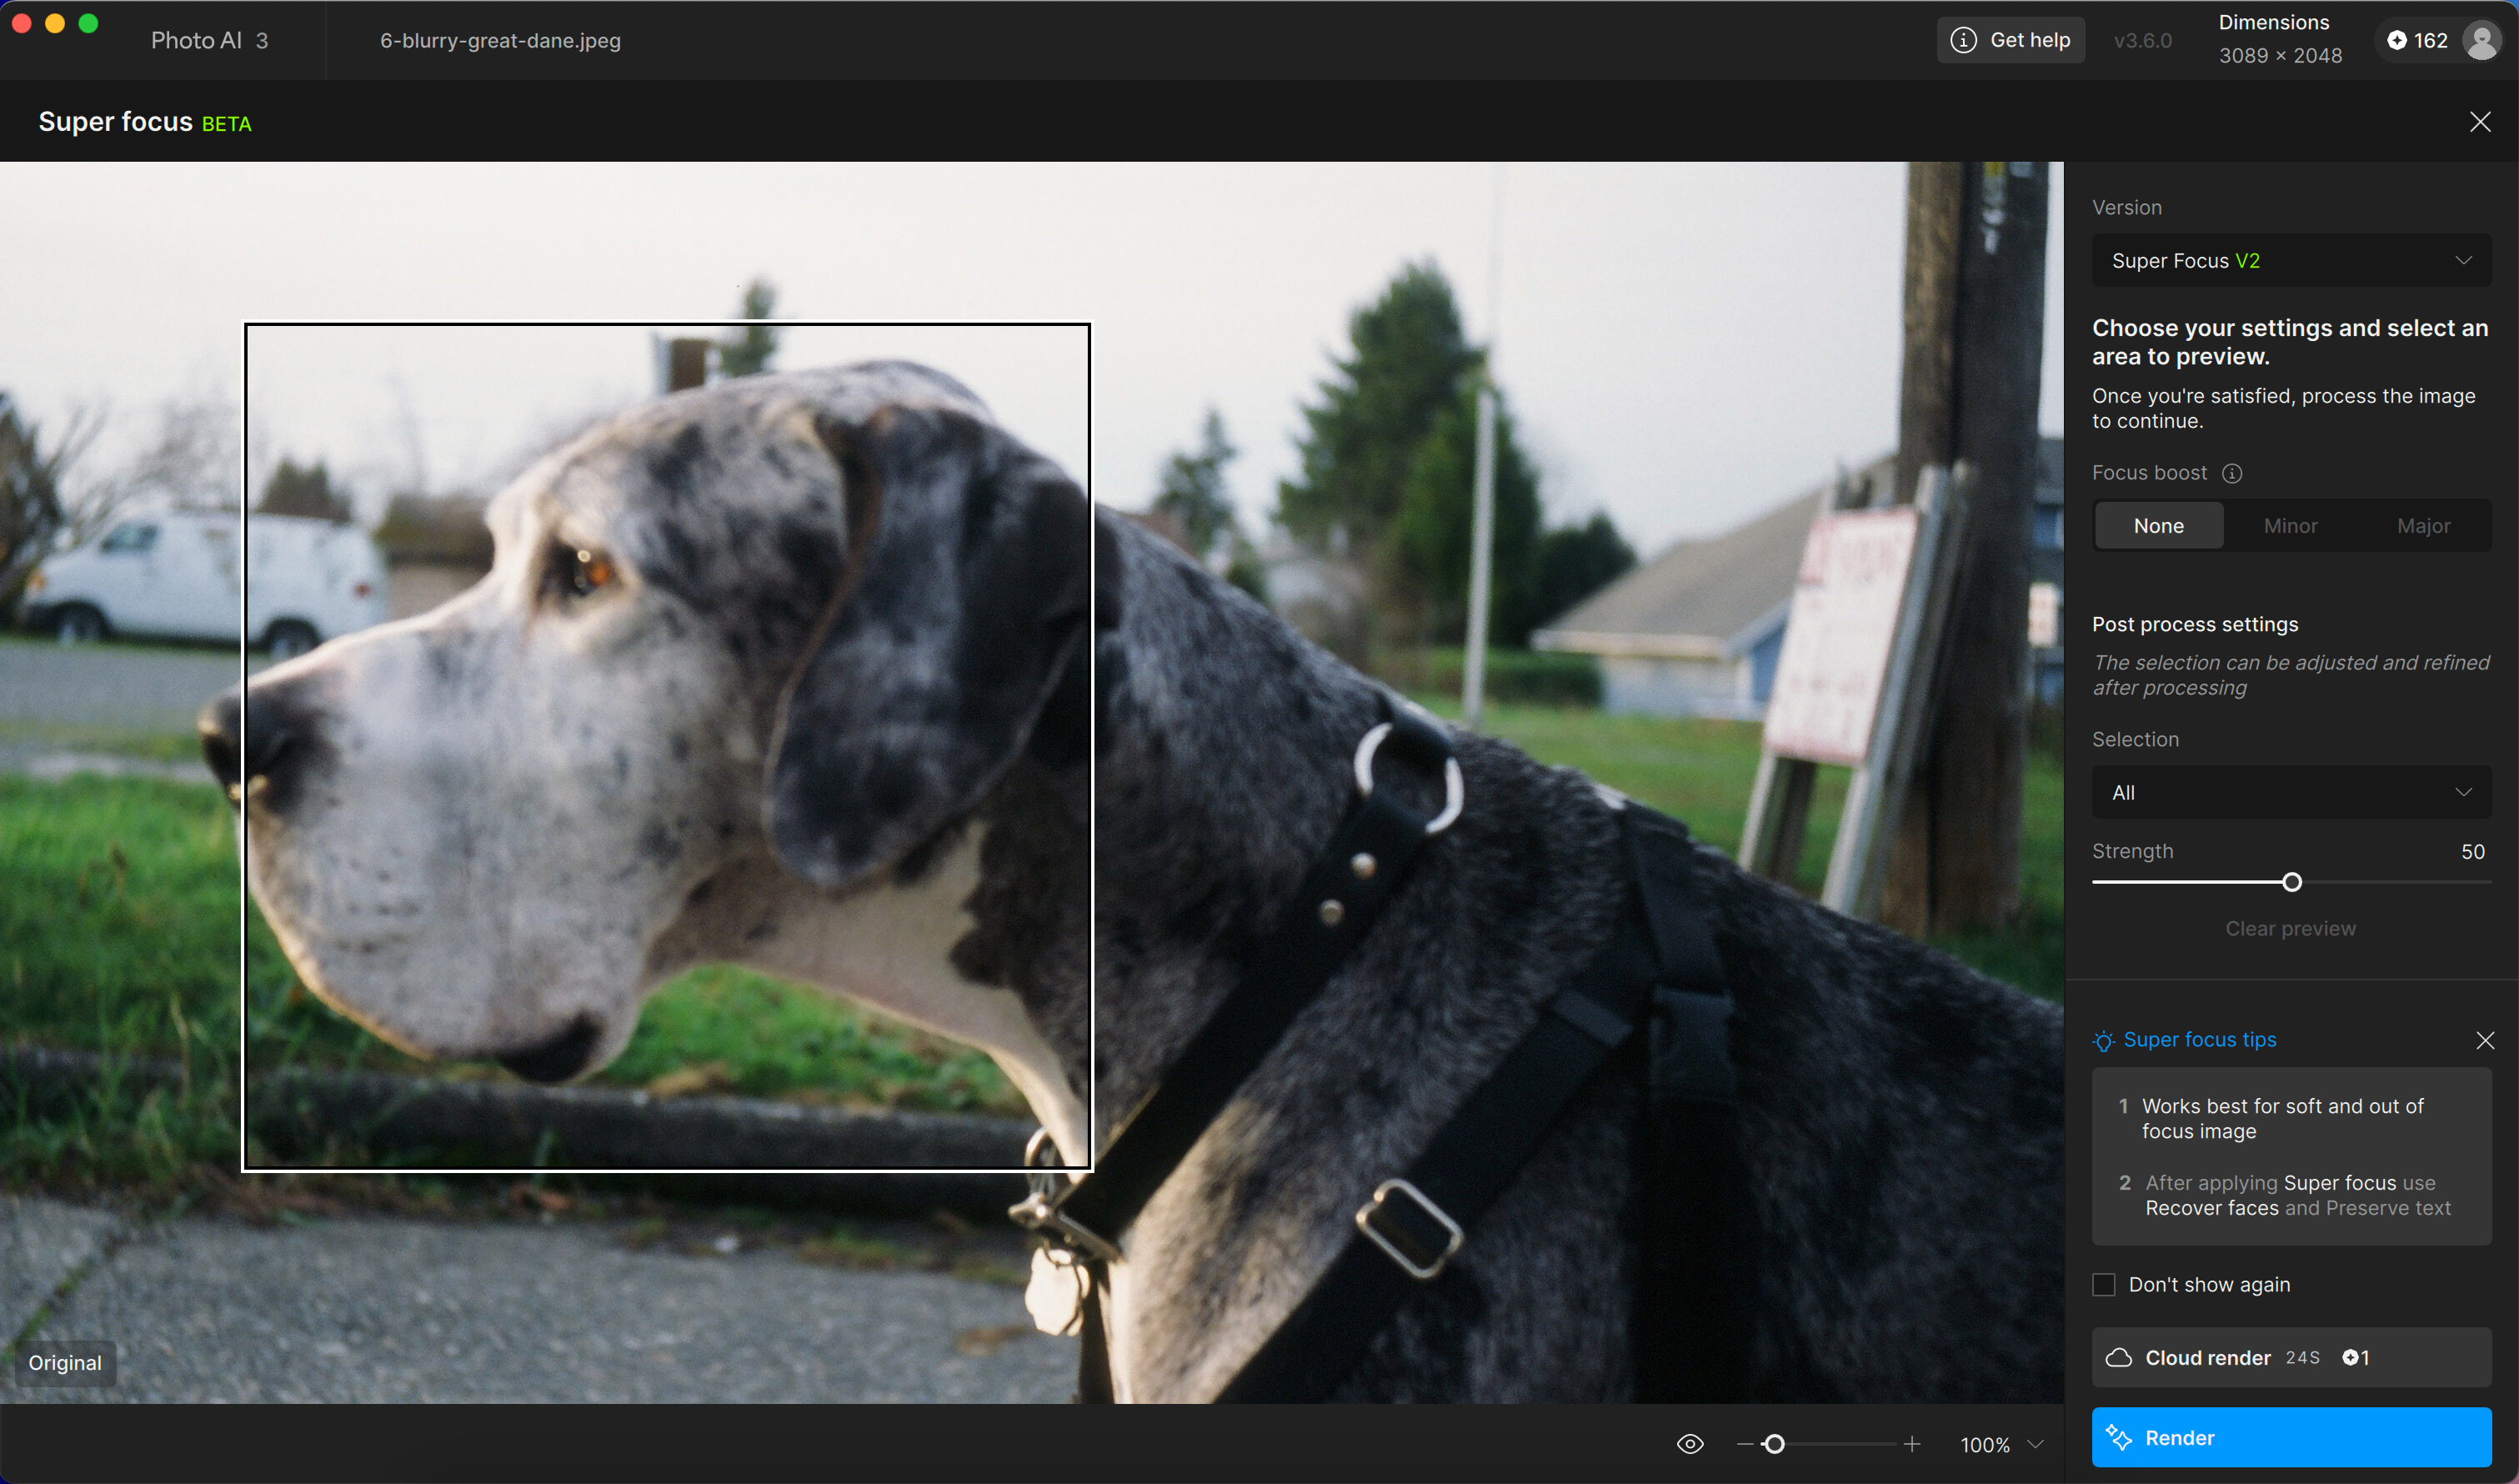Viewport: 2519px width, 1484px height.
Task: Select Major focus boost option
Action: tap(2423, 526)
